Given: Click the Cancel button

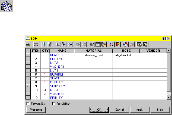Looking at the screenshot, I should (x=119, y=110).
